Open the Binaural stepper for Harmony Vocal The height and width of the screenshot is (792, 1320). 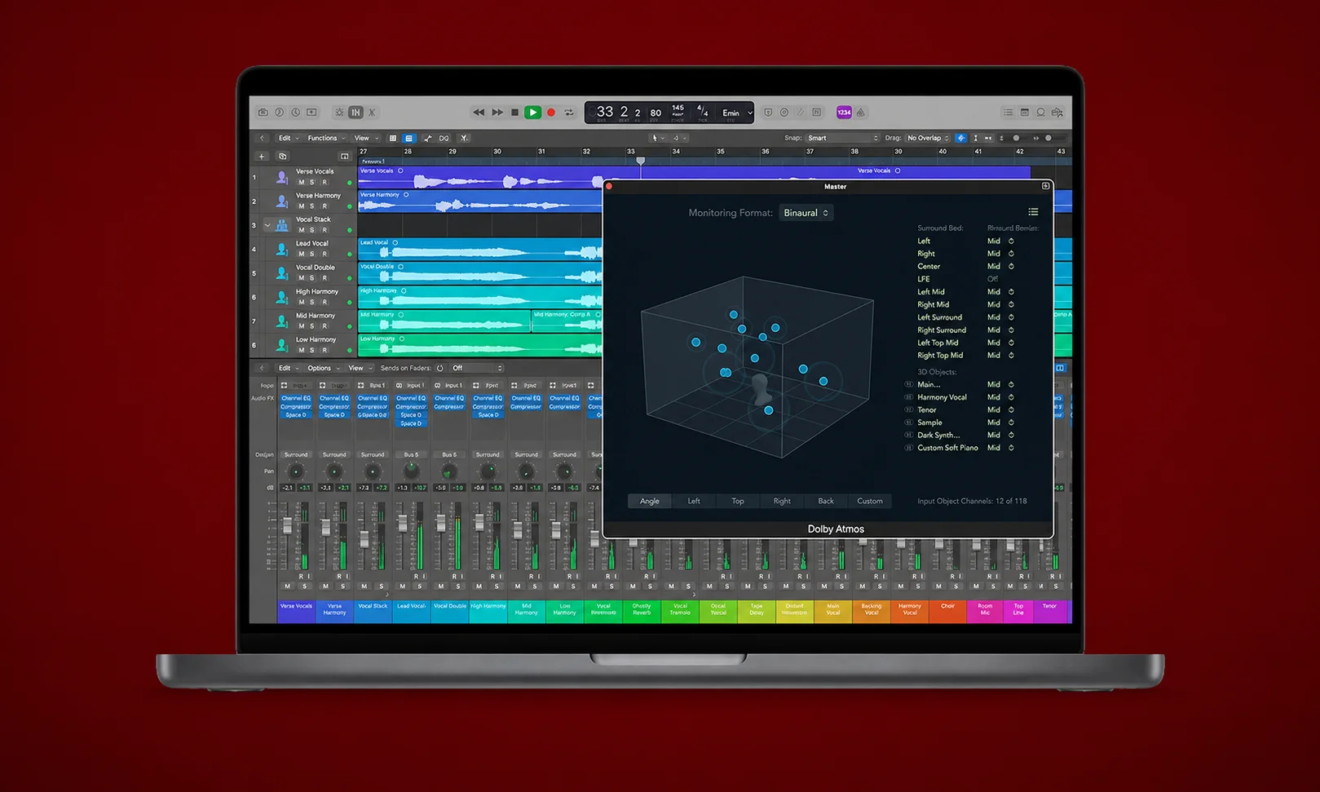tap(1011, 397)
